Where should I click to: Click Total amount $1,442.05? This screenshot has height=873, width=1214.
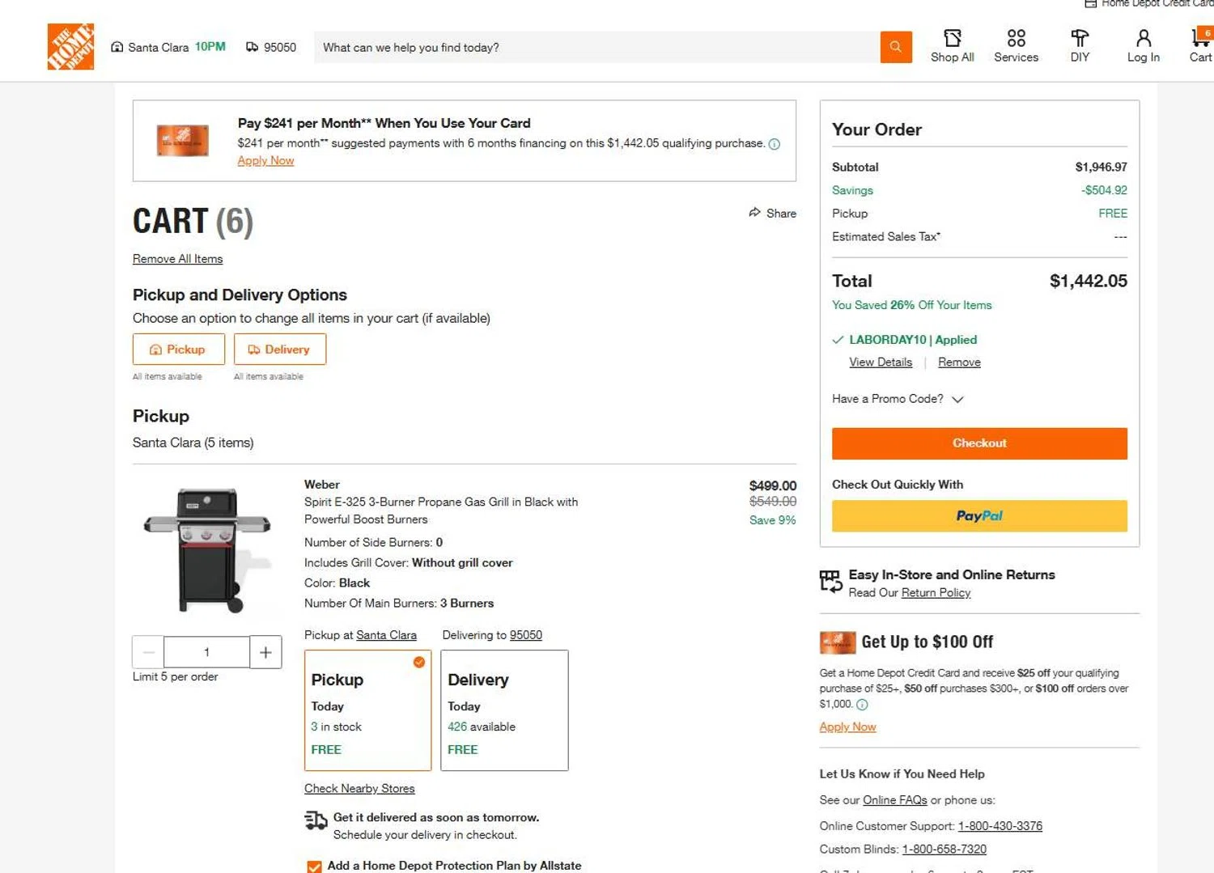pos(1088,281)
